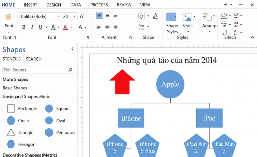The image size is (257, 157).
Task: Open the HOME tab
Action: click(8, 5)
